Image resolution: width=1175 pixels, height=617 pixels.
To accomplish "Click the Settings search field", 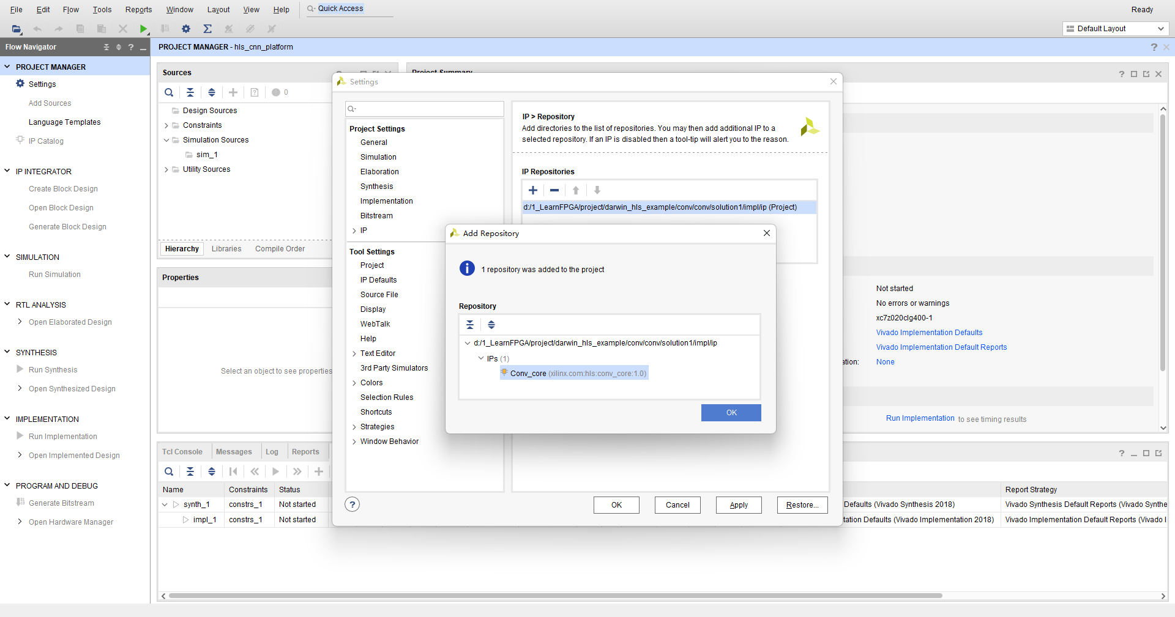I will click(x=425, y=109).
